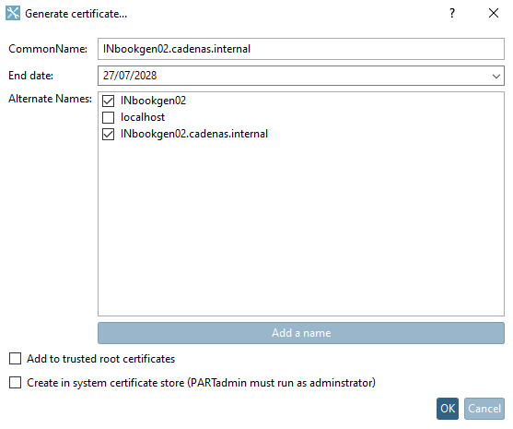Click the Add a name button

[300, 333]
